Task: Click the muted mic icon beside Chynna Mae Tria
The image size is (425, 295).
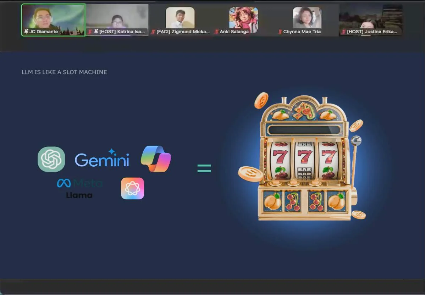Action: (280, 32)
